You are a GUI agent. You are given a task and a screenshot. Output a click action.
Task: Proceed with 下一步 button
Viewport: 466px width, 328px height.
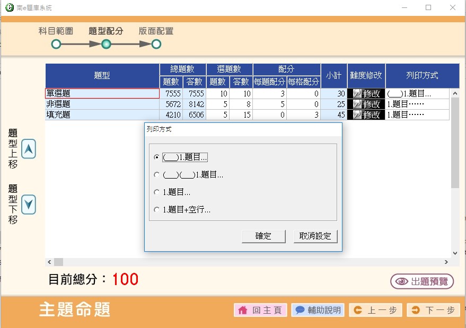433,311
